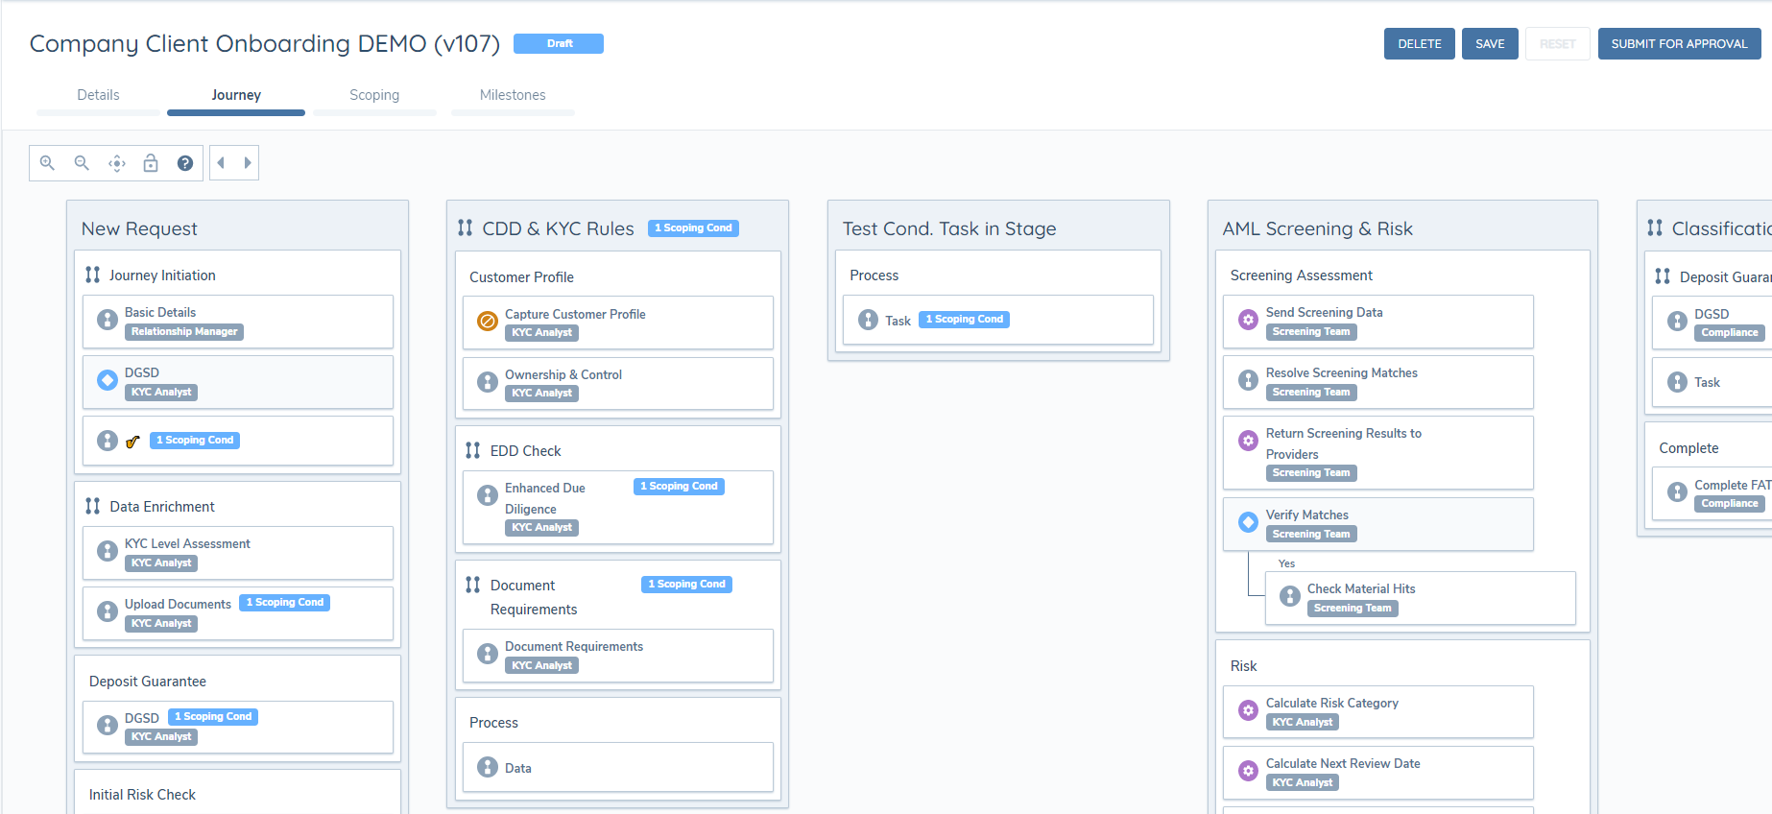Image resolution: width=1772 pixels, height=814 pixels.
Task: Click the purple gear icon on Send Screening Data
Action: coord(1248,320)
